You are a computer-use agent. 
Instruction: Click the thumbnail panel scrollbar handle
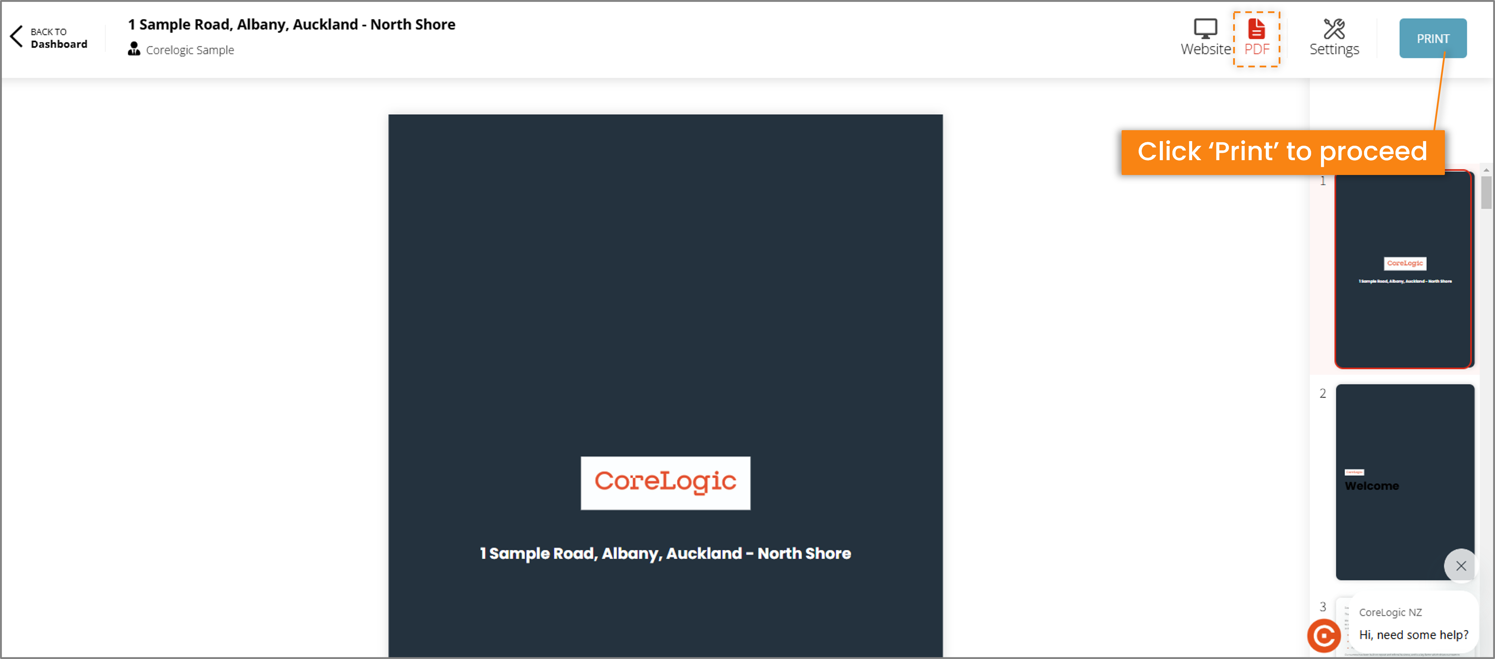1486,192
